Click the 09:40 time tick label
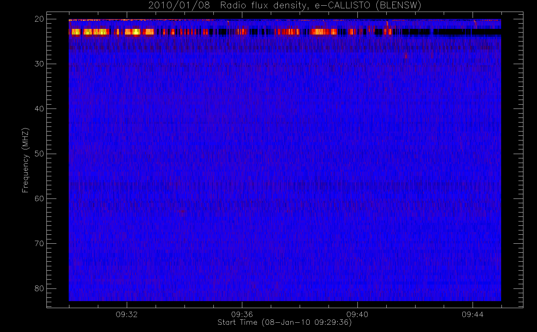The image size is (537, 332). (357, 314)
